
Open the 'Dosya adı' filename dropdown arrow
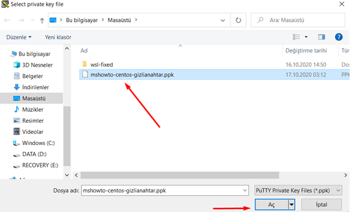(245, 191)
